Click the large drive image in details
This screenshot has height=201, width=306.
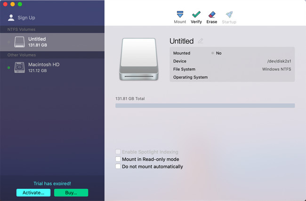point(139,59)
